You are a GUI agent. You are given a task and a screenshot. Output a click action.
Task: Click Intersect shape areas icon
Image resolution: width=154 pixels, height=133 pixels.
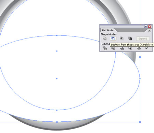(x=121, y=38)
